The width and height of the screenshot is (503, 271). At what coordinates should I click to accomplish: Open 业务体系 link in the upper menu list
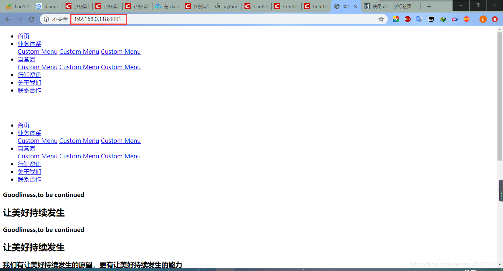(29, 44)
